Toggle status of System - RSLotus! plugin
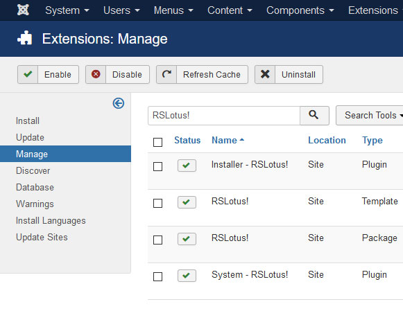The width and height of the screenshot is (403, 320). click(187, 276)
